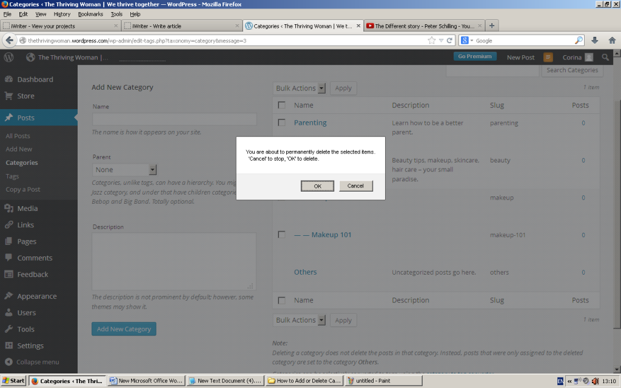This screenshot has width=621, height=388.
Task: Click the top Apply button
Action: point(343,89)
